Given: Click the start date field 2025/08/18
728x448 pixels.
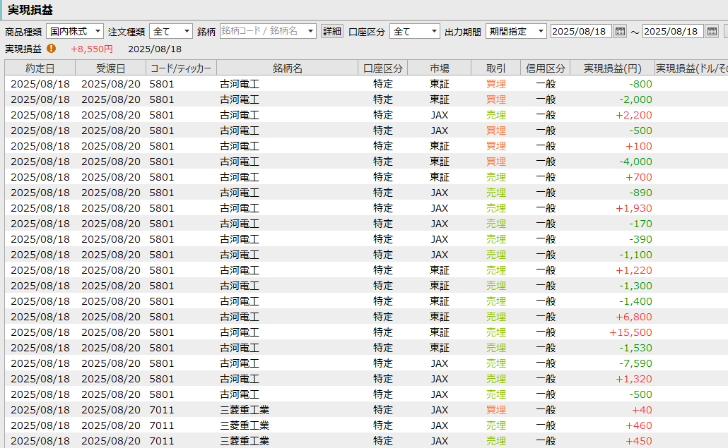Looking at the screenshot, I should [x=581, y=32].
